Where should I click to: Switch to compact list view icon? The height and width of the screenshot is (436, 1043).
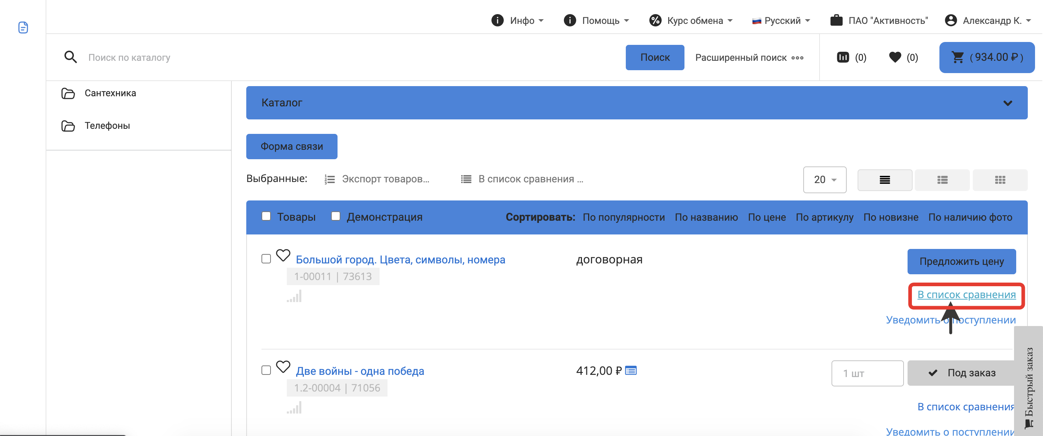884,180
